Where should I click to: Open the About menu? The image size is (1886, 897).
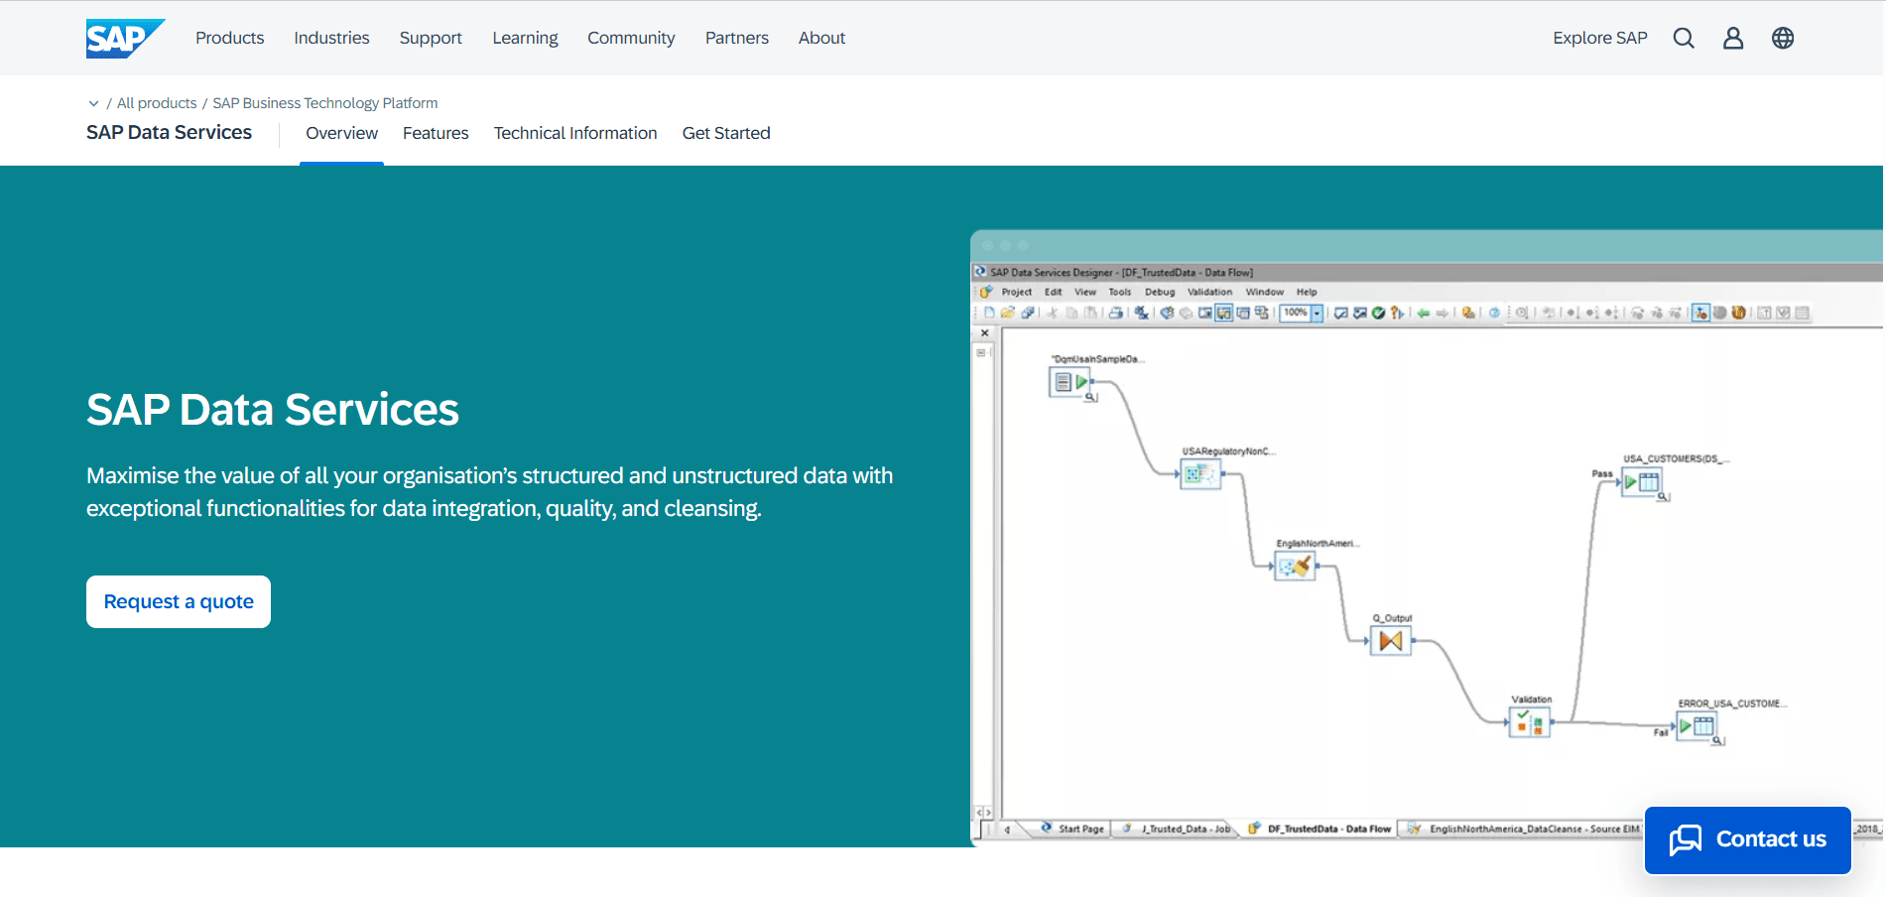821,38
